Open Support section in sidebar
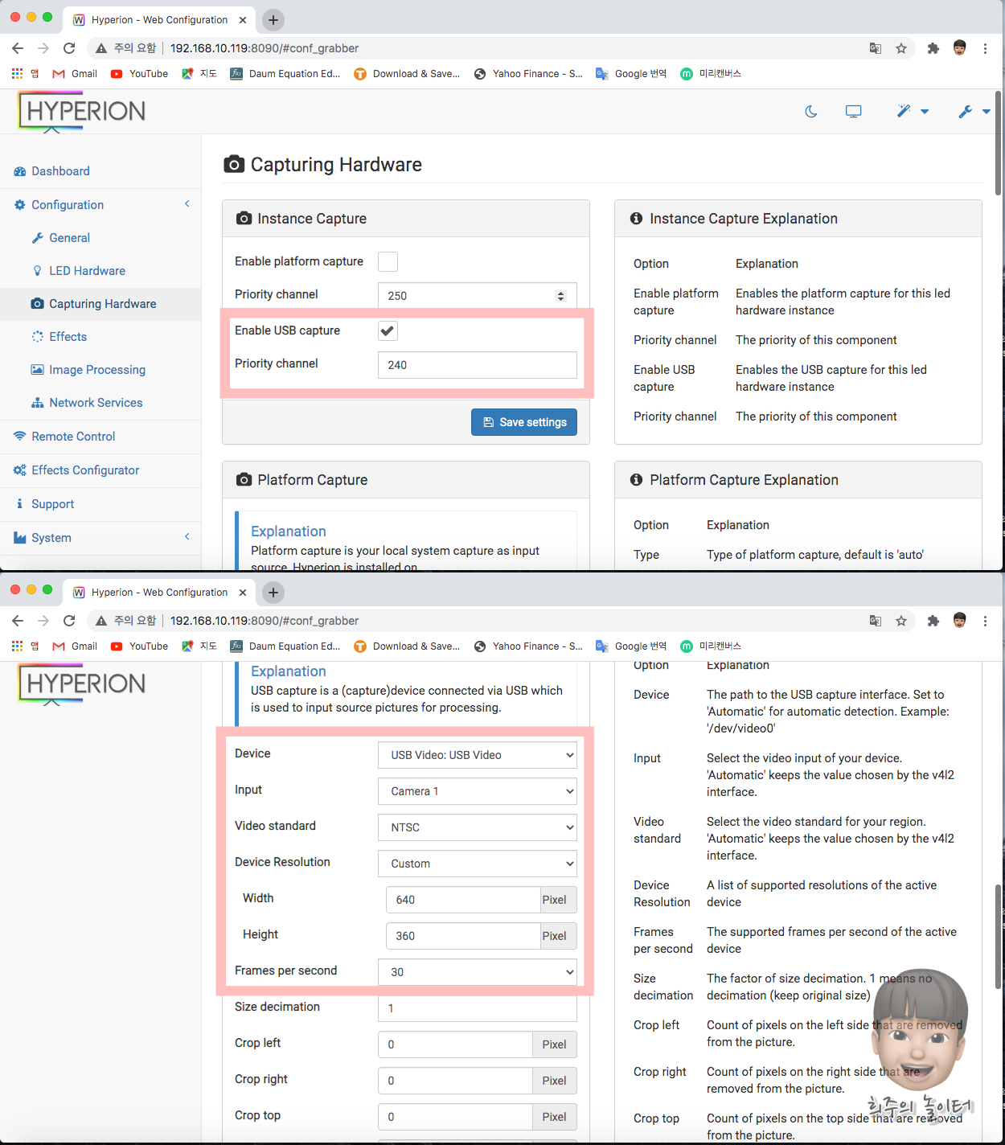1005x1145 pixels. pyautogui.click(x=52, y=504)
